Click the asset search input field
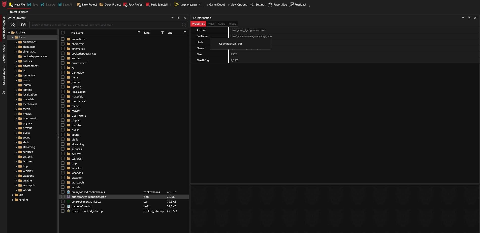This screenshot has height=233, width=480. pyautogui.click(x=106, y=25)
